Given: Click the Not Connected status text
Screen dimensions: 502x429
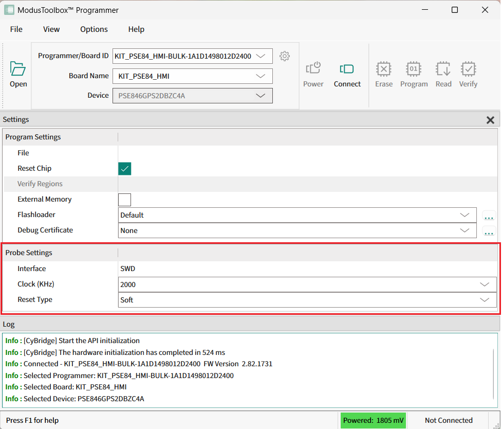Looking at the screenshot, I should coord(449,420).
